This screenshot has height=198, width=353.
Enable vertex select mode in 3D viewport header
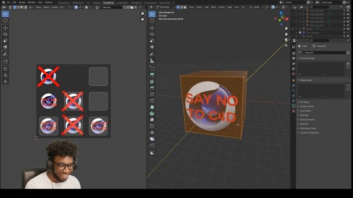click(178, 7)
